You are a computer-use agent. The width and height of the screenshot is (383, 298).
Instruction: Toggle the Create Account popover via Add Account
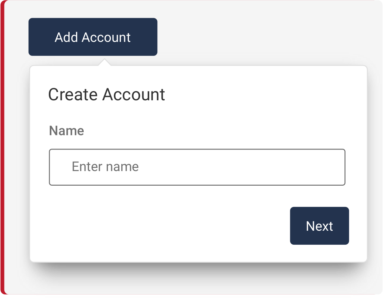[93, 37]
